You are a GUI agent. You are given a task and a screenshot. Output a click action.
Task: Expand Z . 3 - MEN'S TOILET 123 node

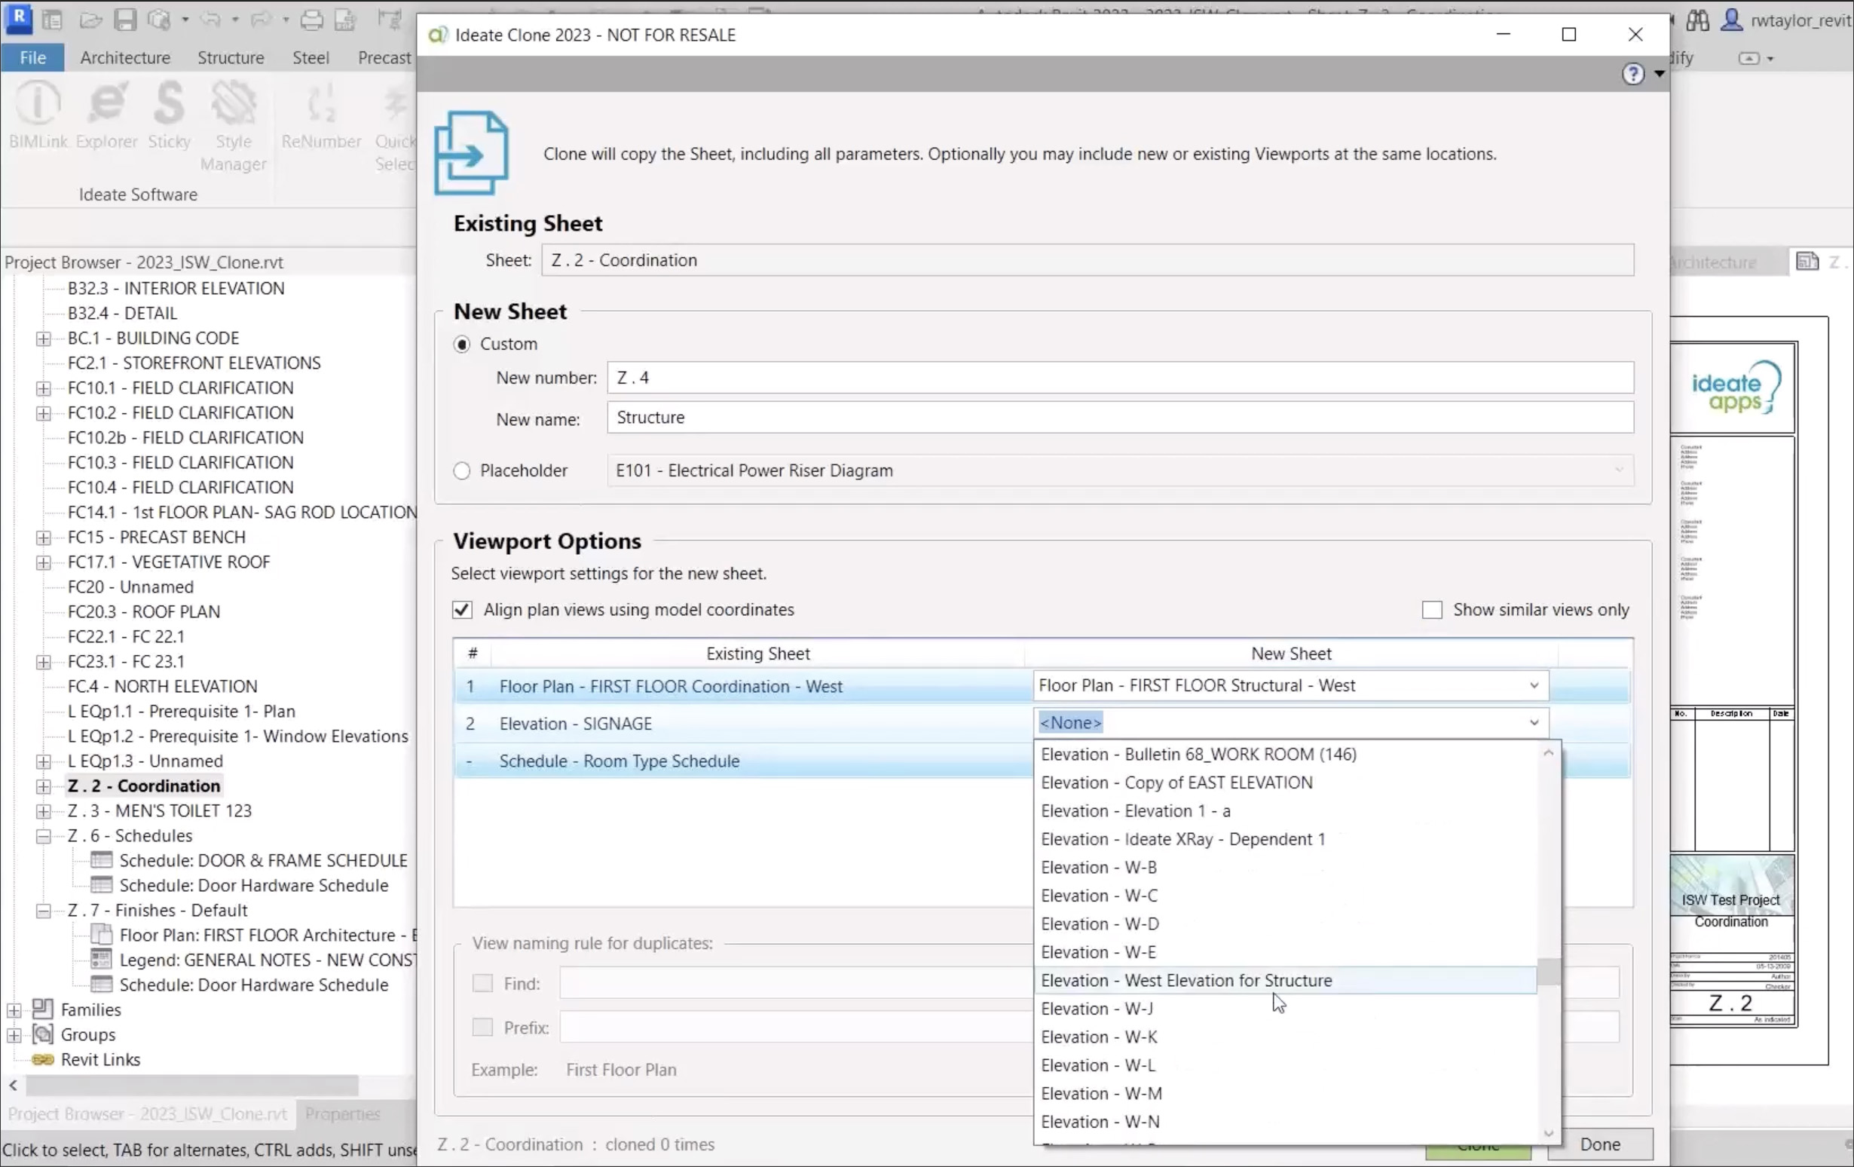44,811
